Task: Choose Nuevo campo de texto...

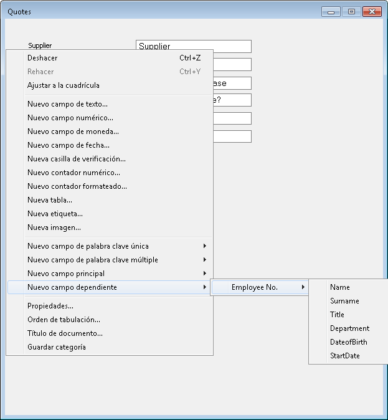Action: coord(110,104)
